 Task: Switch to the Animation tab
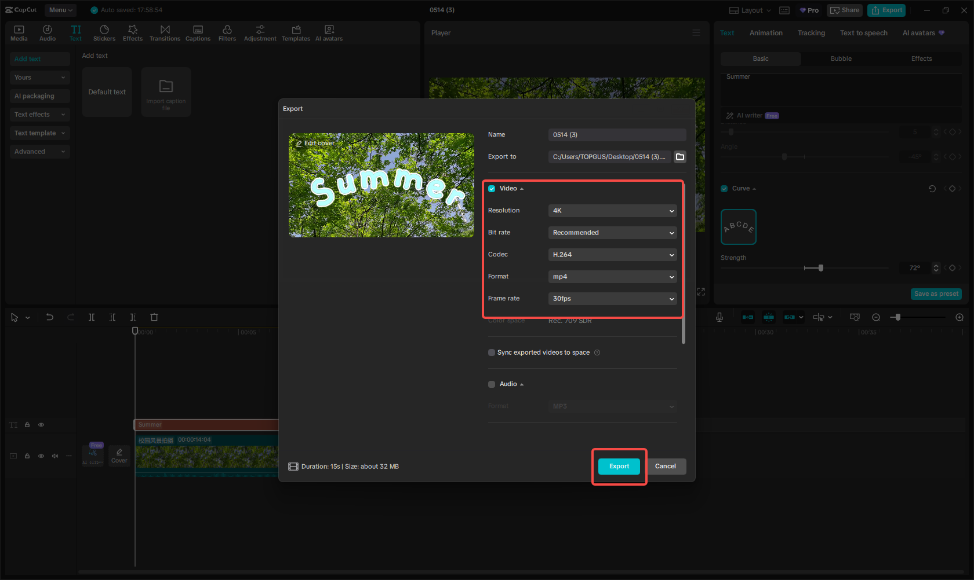[766, 33]
